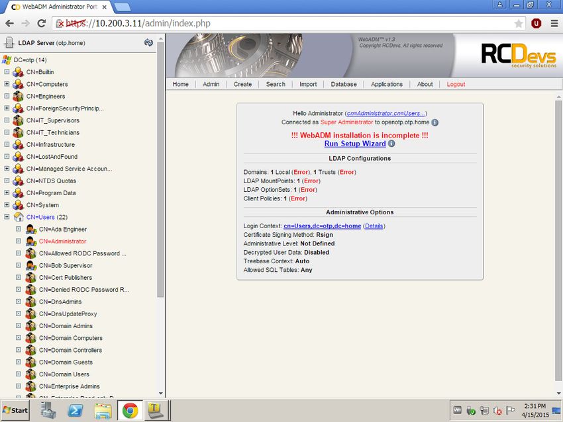Viewport: 563px width, 422px height.
Task: Click the CN=Users house icon
Action: coord(19,217)
